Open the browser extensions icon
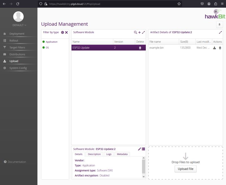This screenshot has width=226, height=185. pos(216,4)
